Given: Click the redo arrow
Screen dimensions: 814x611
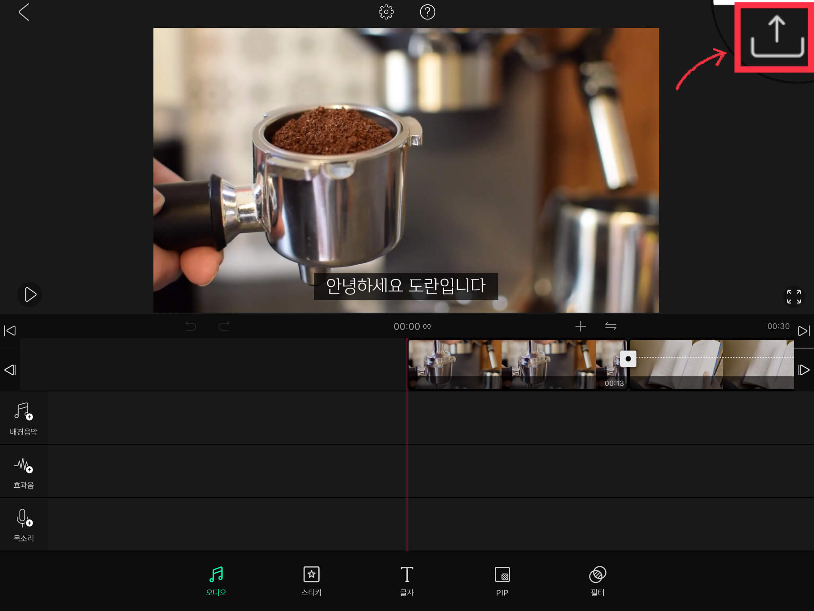Looking at the screenshot, I should pyautogui.click(x=224, y=327).
